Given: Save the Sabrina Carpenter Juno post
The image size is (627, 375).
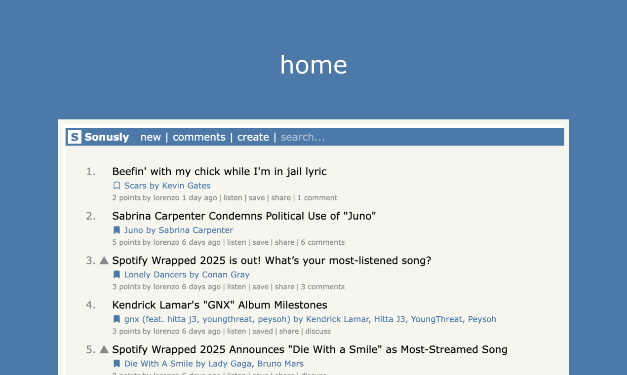Looking at the screenshot, I should (260, 242).
